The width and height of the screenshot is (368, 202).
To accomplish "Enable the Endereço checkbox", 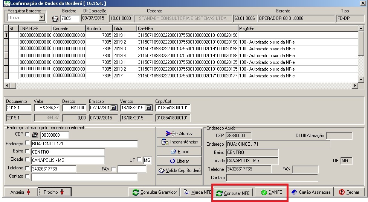I will (27, 143).
